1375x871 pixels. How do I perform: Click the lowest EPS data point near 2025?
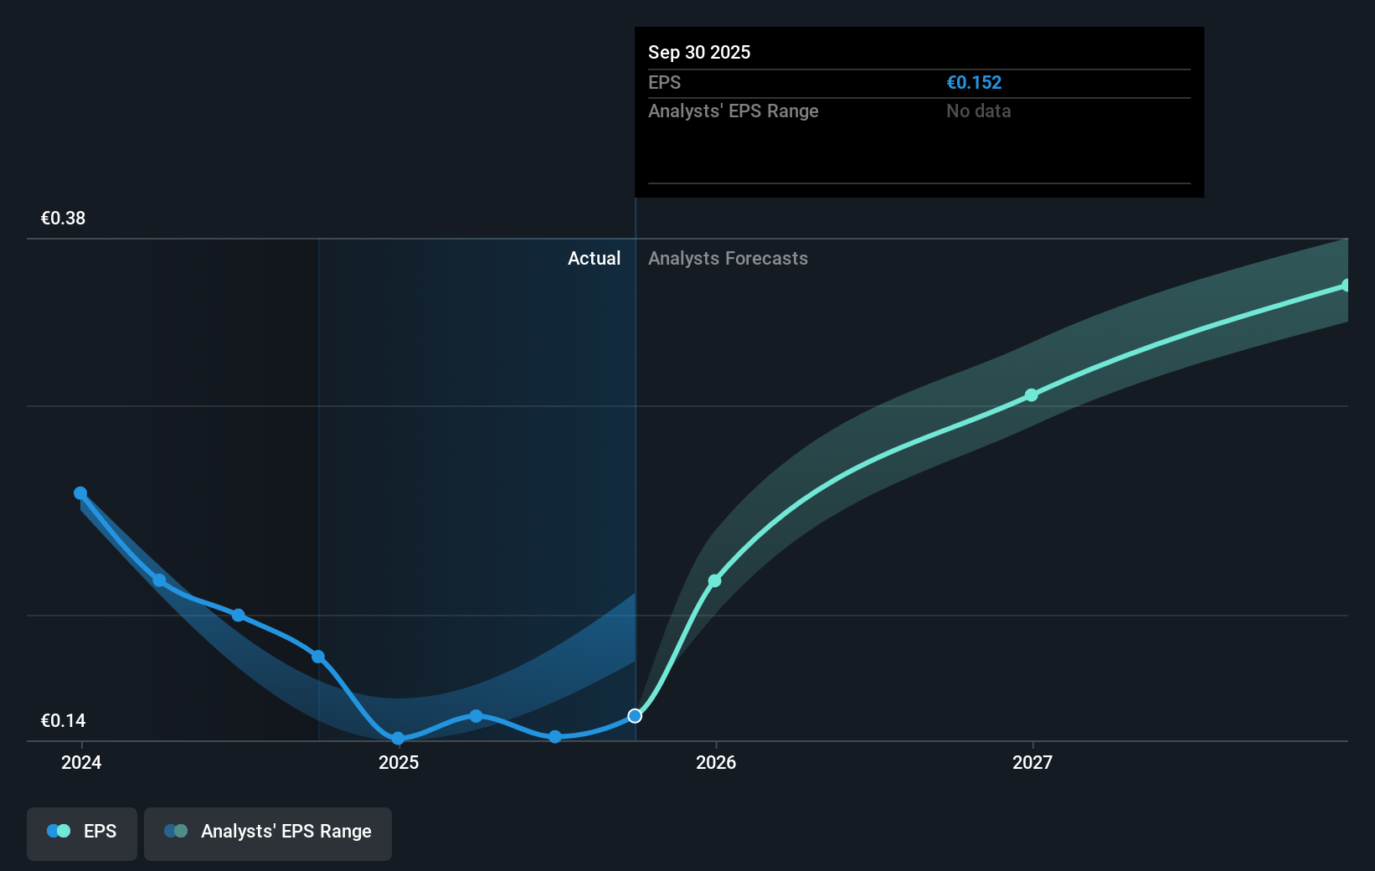click(x=398, y=739)
